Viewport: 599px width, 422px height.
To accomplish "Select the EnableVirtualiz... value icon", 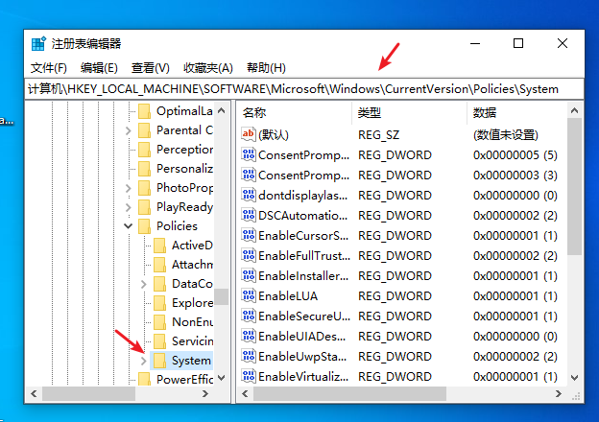I will [249, 377].
